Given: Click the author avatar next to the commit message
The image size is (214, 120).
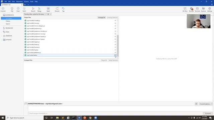Looking at the screenshot, I should point(26,104).
